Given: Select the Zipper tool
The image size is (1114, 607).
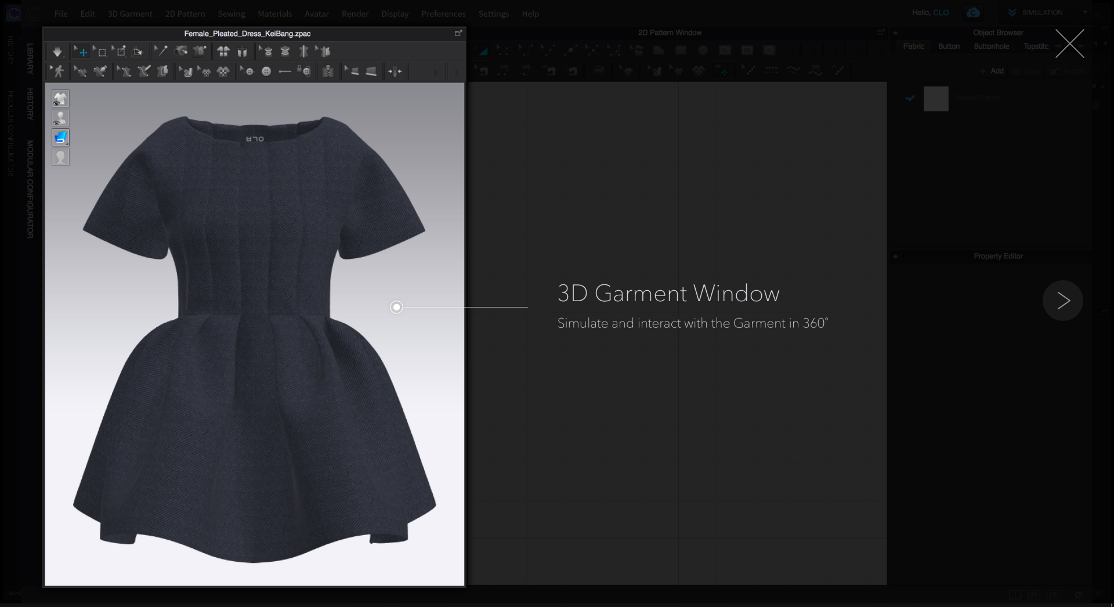Looking at the screenshot, I should pos(328,71).
